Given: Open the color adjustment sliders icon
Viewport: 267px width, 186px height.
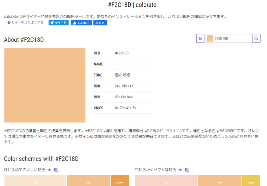Looking at the screenshot, I should pos(200,39).
